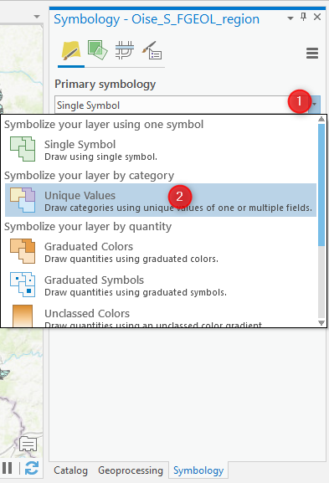Expand the pane menu arrow above map
This screenshot has width=329, height=483.
(37, 17)
